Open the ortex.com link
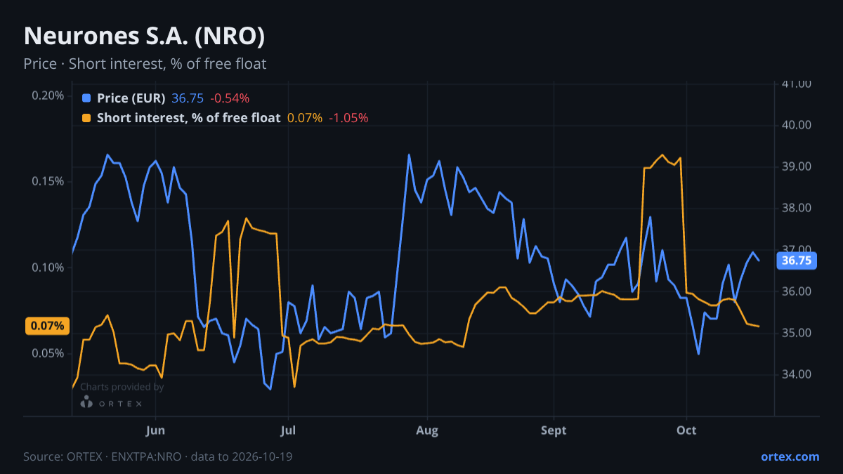 790,456
